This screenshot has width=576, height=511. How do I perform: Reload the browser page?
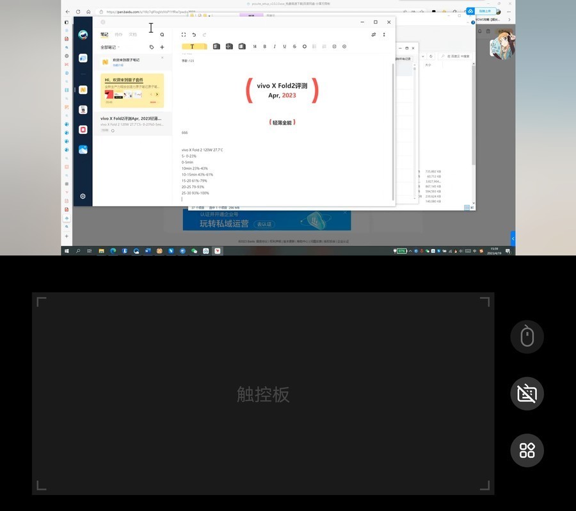tap(78, 12)
